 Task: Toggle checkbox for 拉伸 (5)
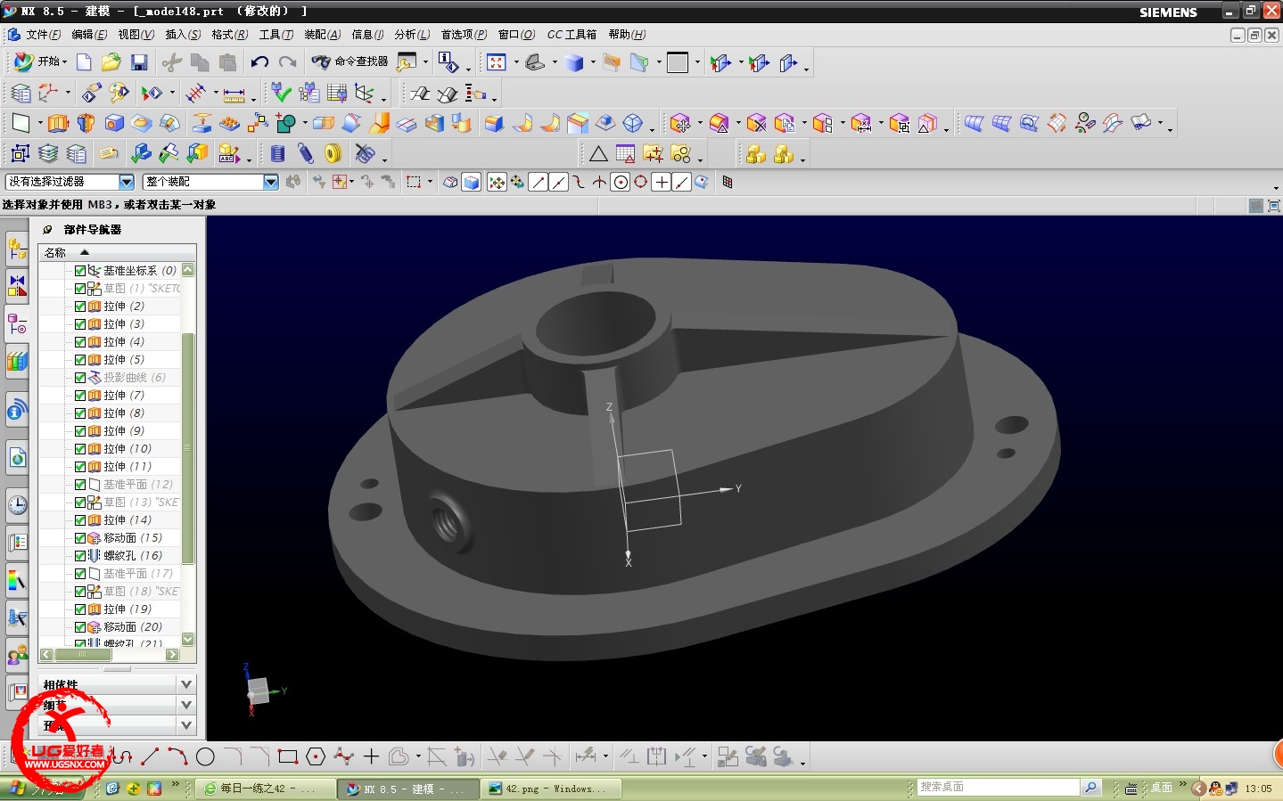coord(80,359)
